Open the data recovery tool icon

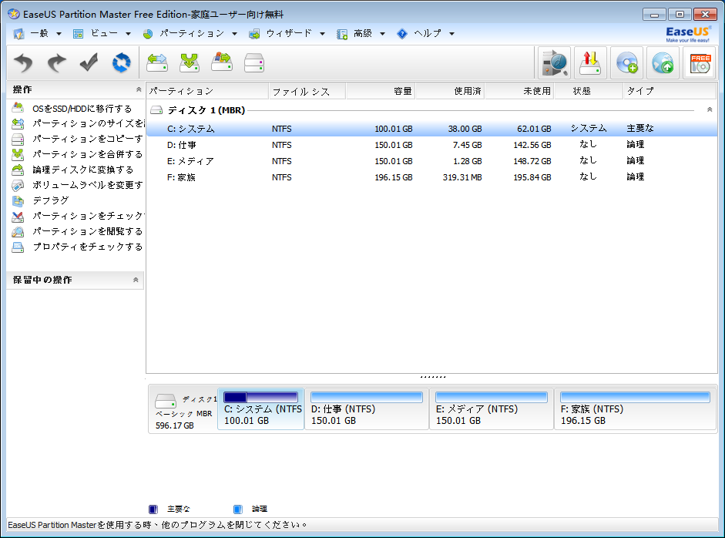pyautogui.click(x=555, y=62)
